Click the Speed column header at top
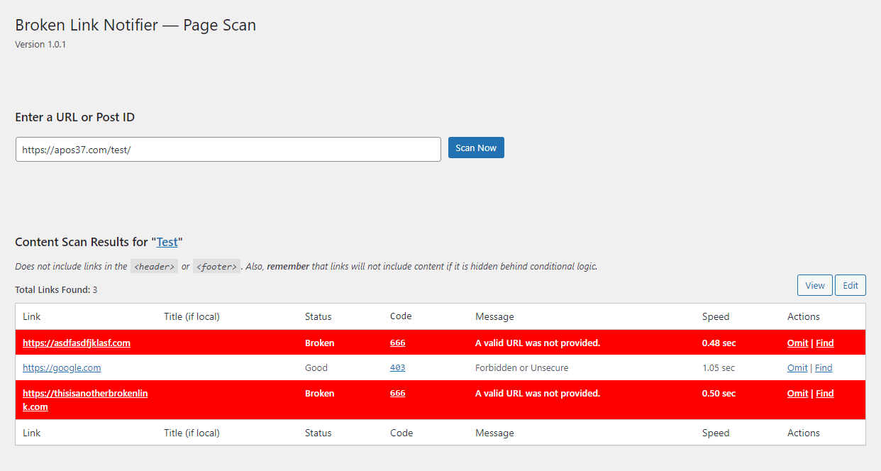 [x=715, y=316]
